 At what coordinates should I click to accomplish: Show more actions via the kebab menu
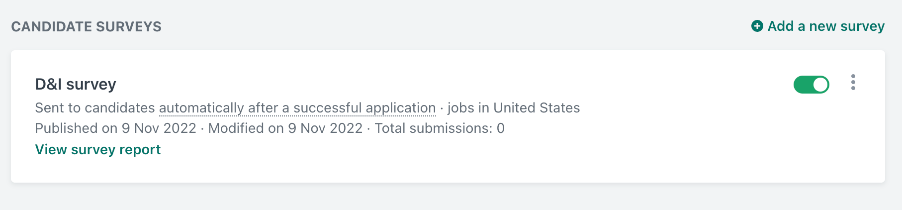coord(853,83)
